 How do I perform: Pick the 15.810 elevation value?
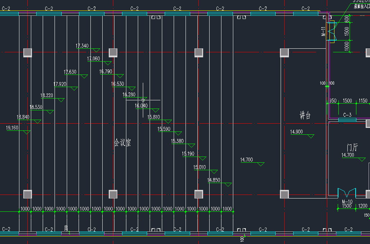154,117
